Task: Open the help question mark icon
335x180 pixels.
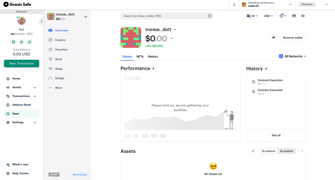Action: click(x=283, y=16)
